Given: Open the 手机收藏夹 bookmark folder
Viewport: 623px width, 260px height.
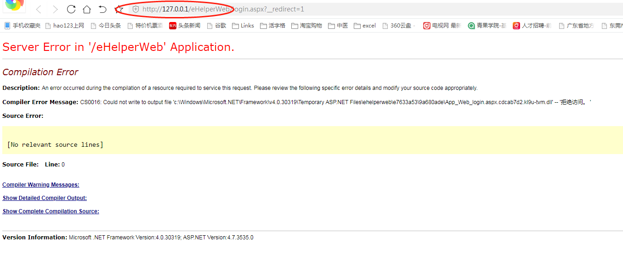Looking at the screenshot, I should click(x=23, y=26).
